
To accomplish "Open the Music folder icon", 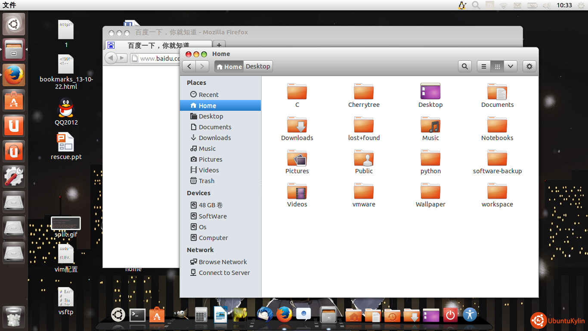I will point(430,125).
